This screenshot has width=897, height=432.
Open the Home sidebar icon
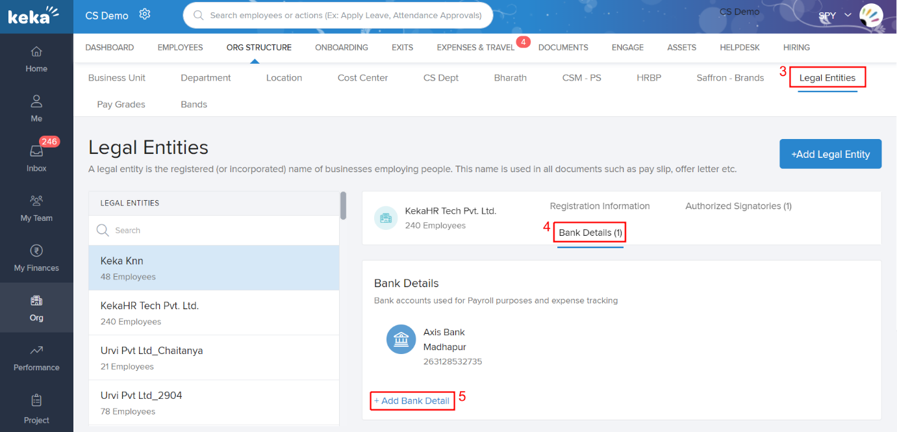(36, 52)
